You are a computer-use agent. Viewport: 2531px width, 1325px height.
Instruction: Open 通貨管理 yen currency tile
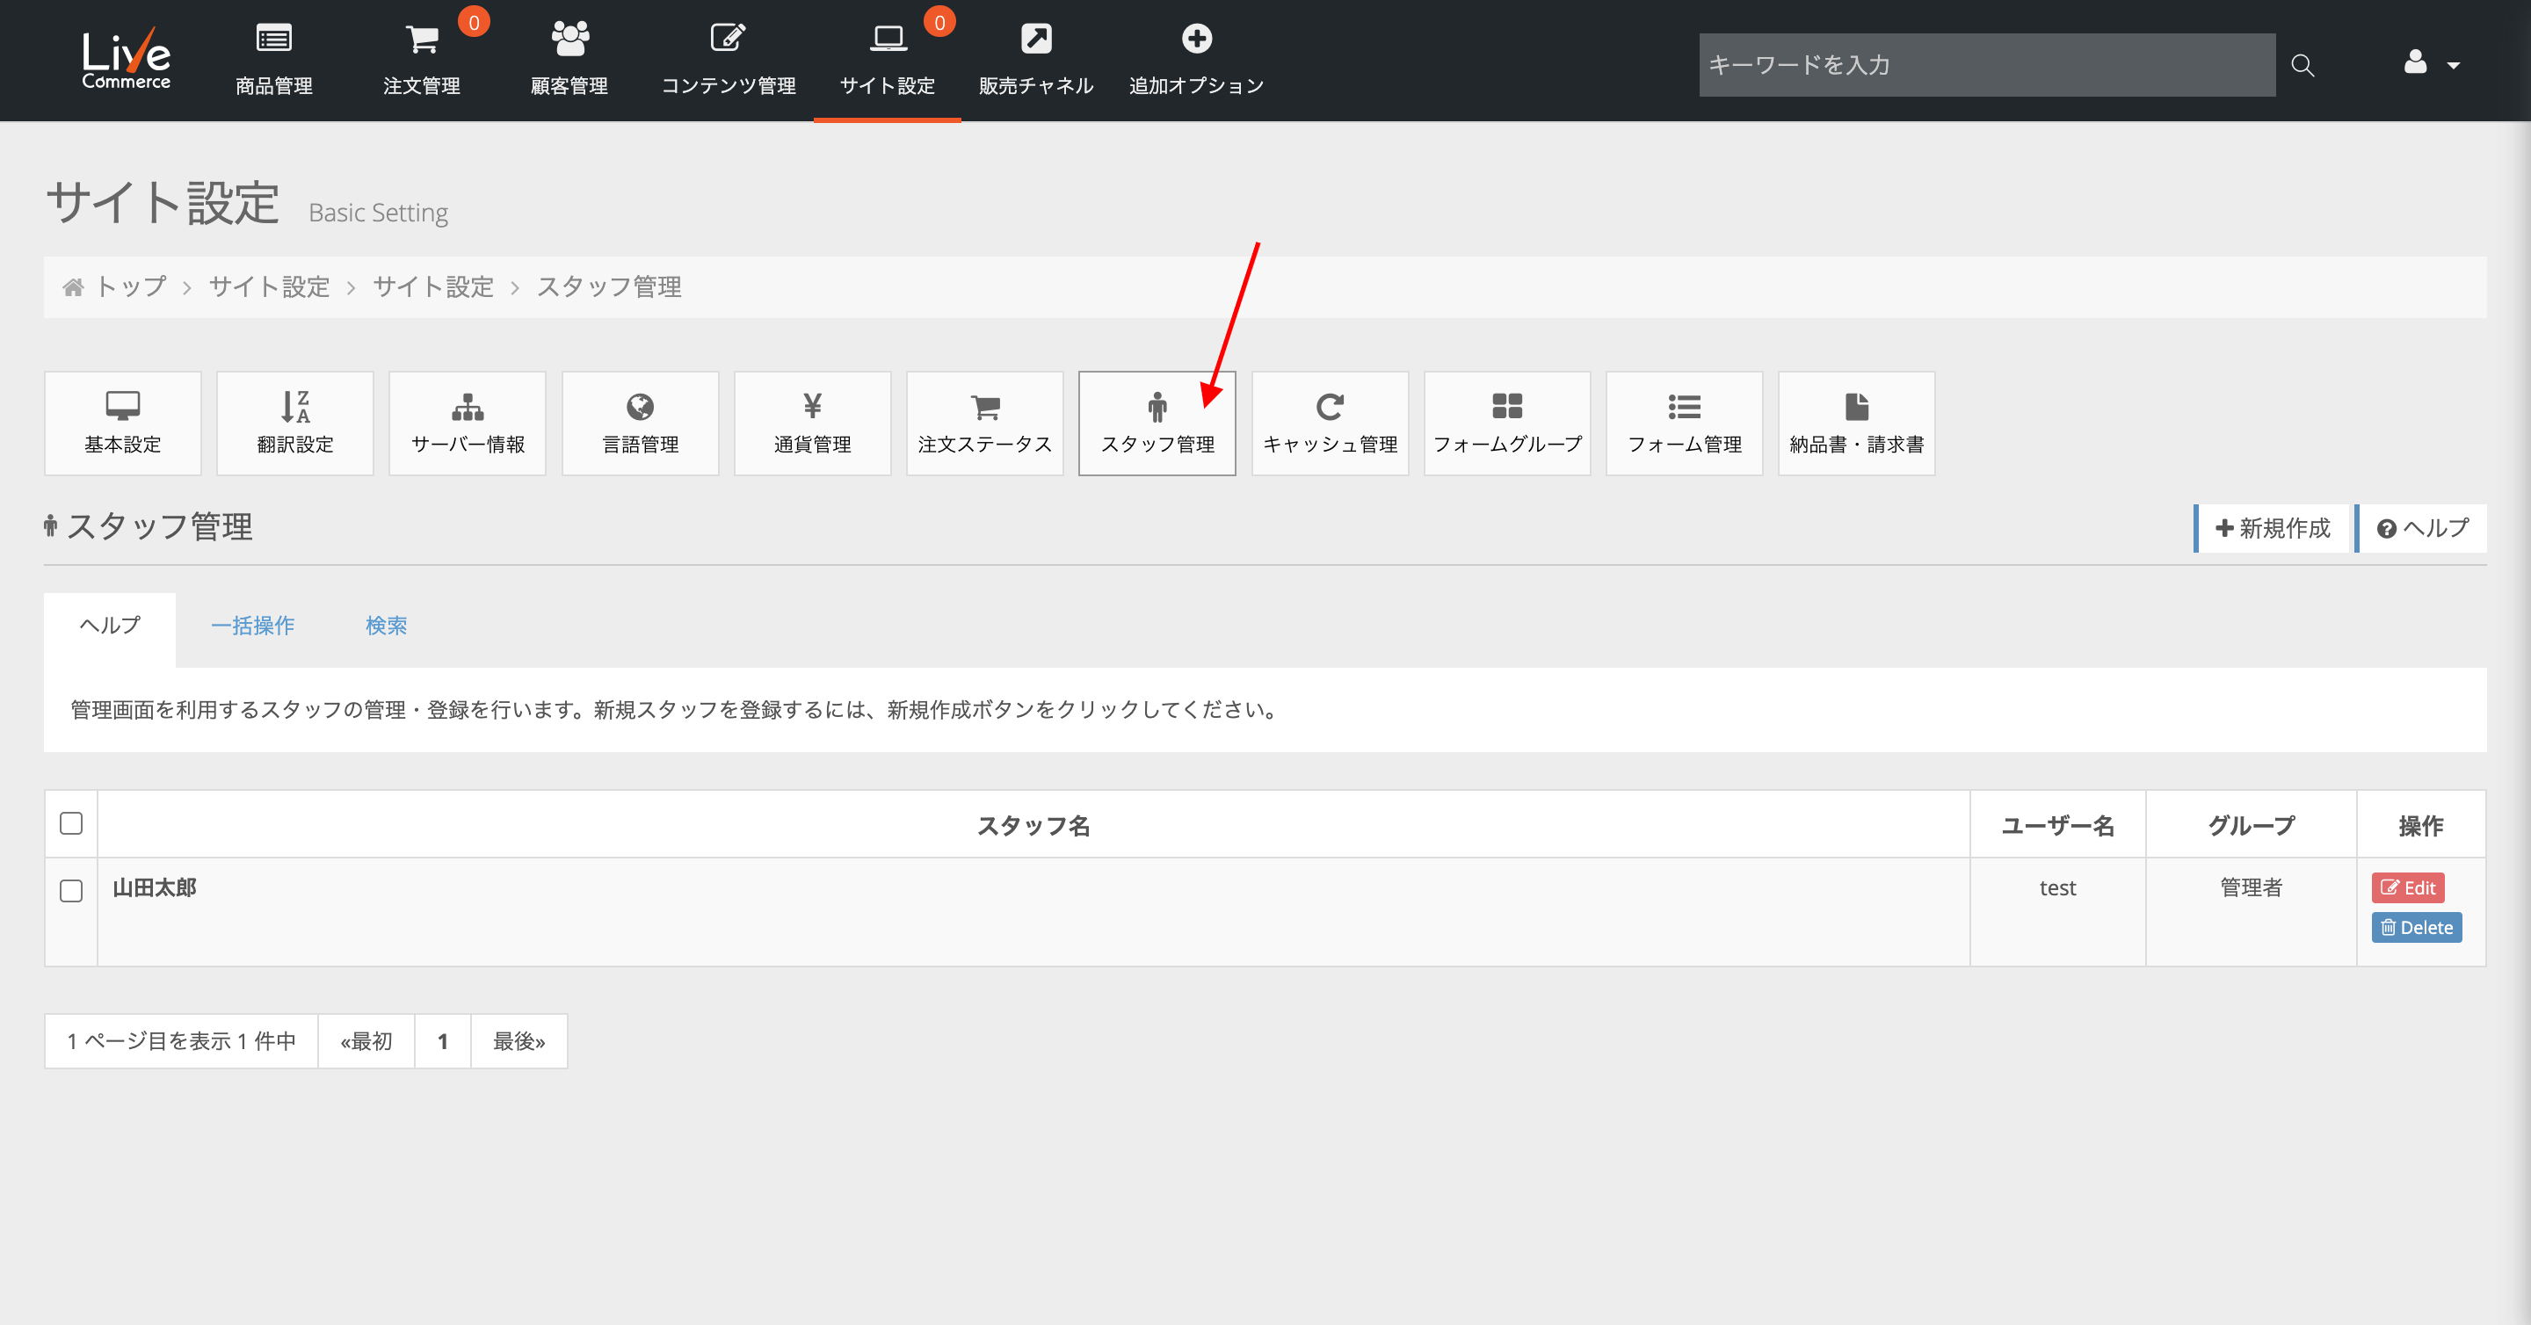coord(811,424)
